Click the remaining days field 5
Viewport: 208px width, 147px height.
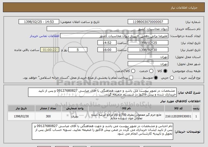78,50
